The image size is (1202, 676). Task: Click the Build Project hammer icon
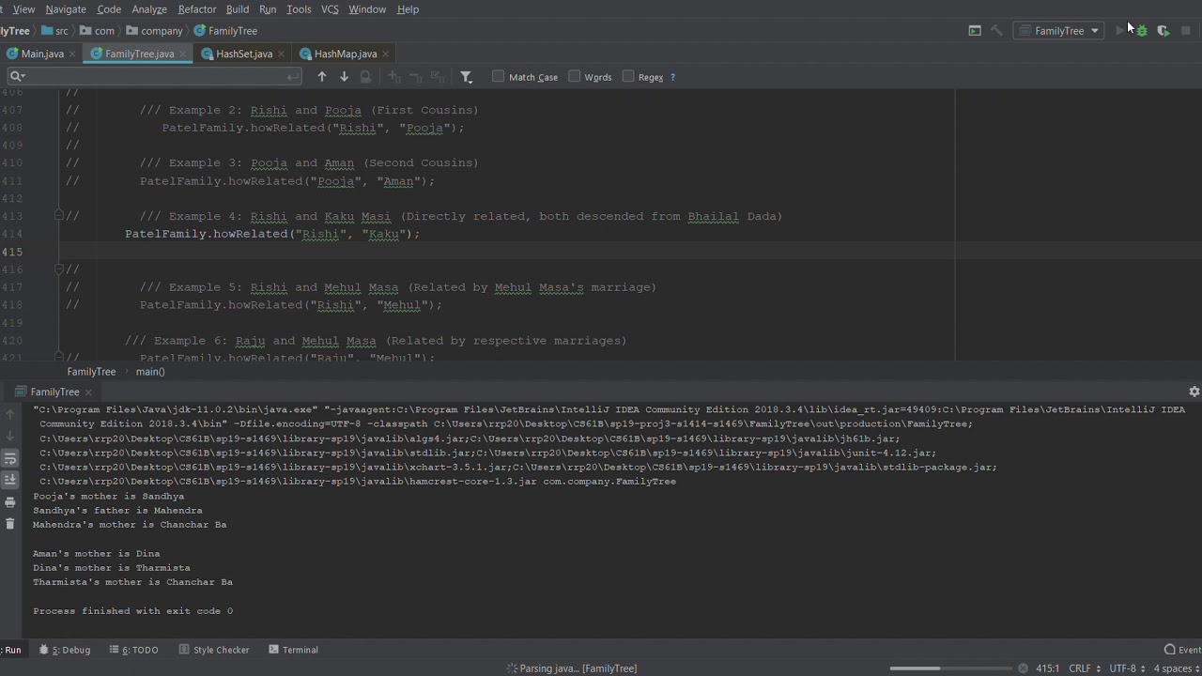pos(996,31)
